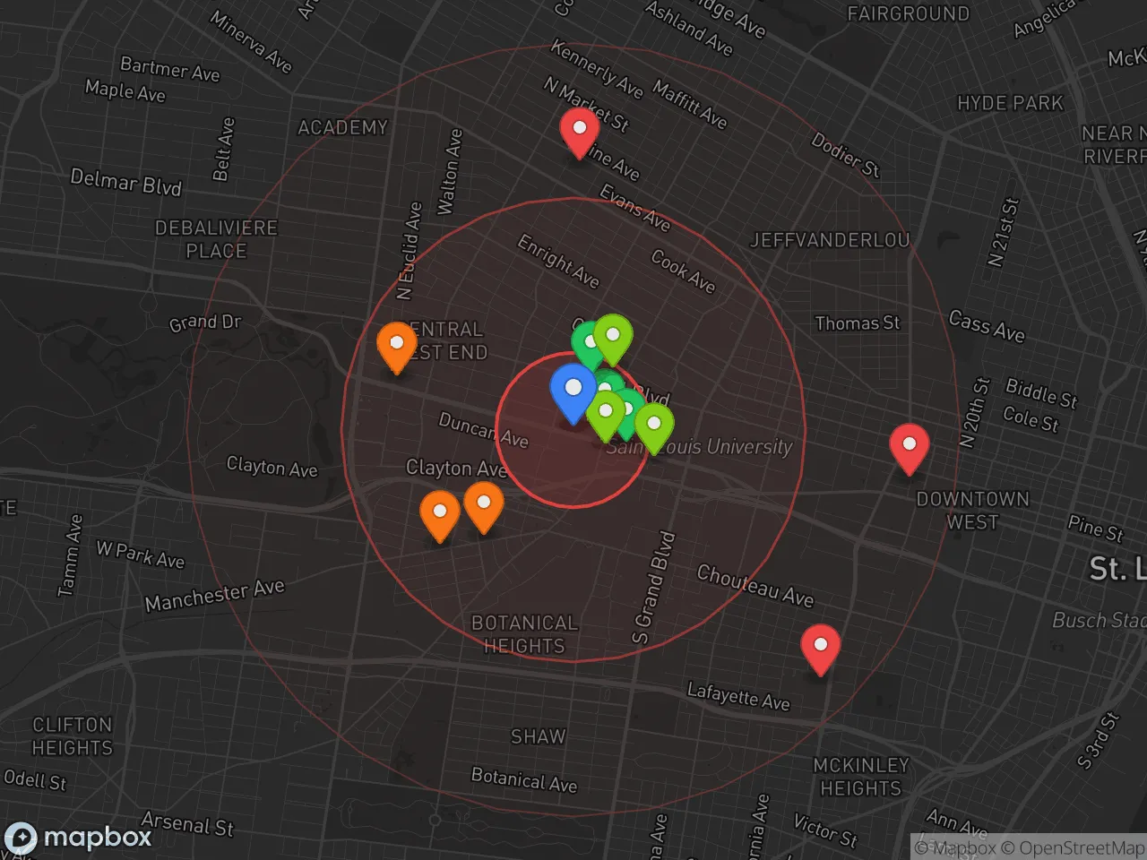This screenshot has height=860, width=1147.
Task: Click the DEBALIVIERE PLACE neighborhood label
Action: [216, 239]
